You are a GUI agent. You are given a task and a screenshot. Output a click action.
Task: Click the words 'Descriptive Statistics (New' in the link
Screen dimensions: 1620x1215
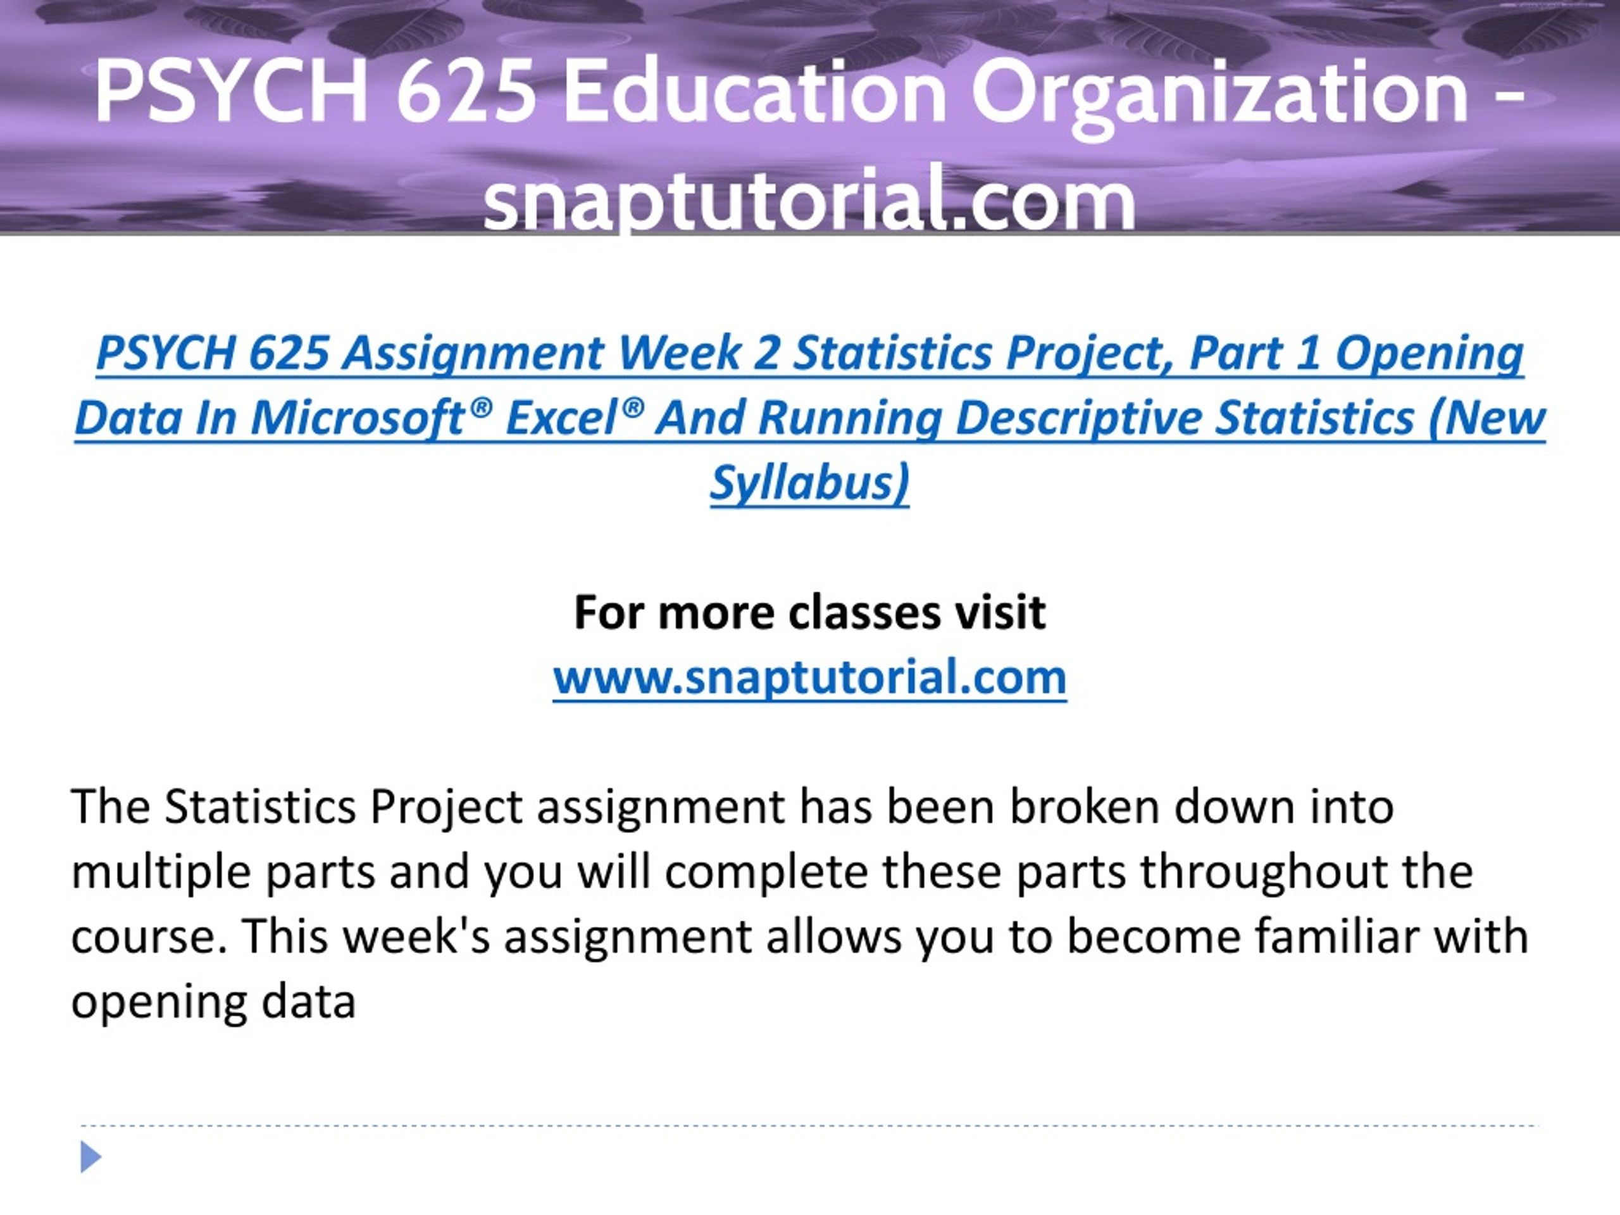(1250, 419)
